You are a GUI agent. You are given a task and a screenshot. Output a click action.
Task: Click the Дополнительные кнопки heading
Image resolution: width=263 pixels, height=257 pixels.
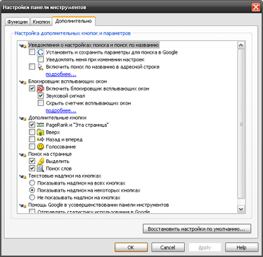point(57,118)
